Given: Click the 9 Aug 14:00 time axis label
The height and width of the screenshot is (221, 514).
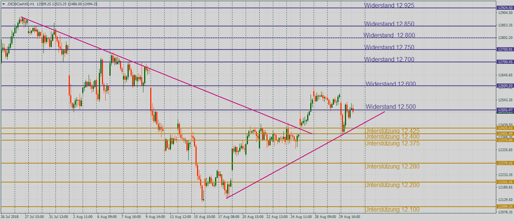Looking at the screenshot, I should click(x=155, y=217).
